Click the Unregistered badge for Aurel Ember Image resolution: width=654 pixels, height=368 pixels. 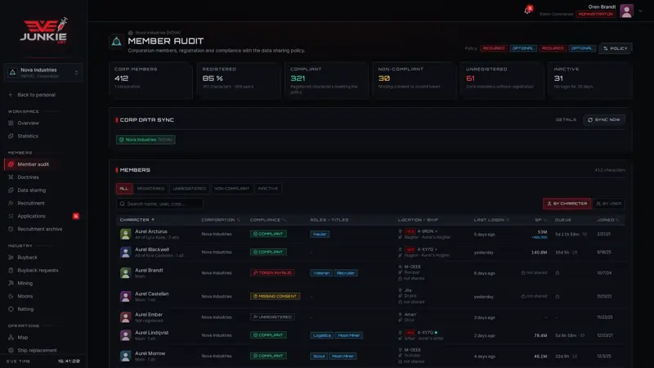(x=272, y=317)
